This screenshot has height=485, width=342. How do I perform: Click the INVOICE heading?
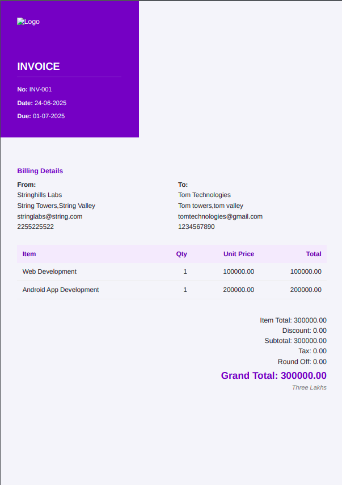pyautogui.click(x=39, y=66)
